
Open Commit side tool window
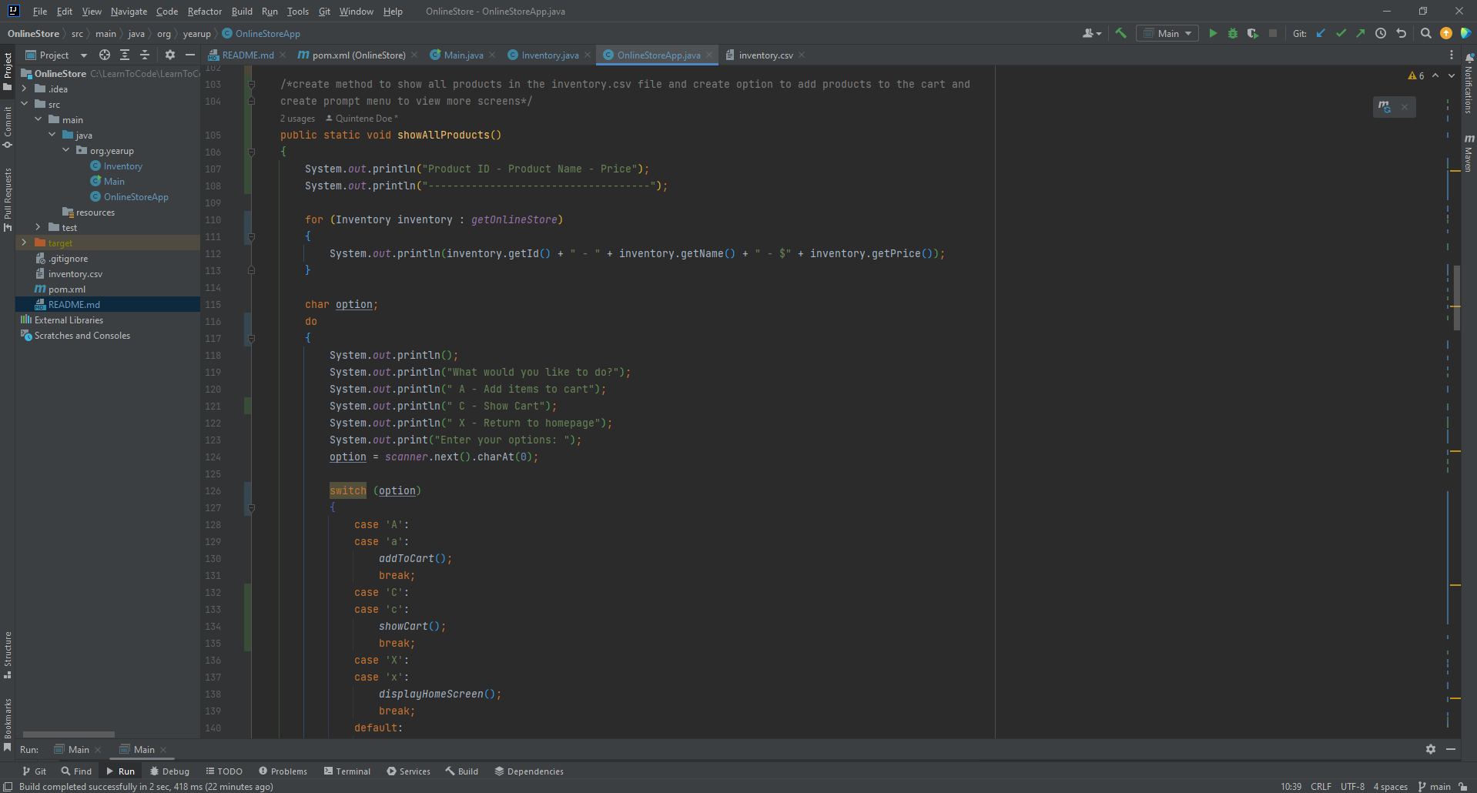coord(8,127)
